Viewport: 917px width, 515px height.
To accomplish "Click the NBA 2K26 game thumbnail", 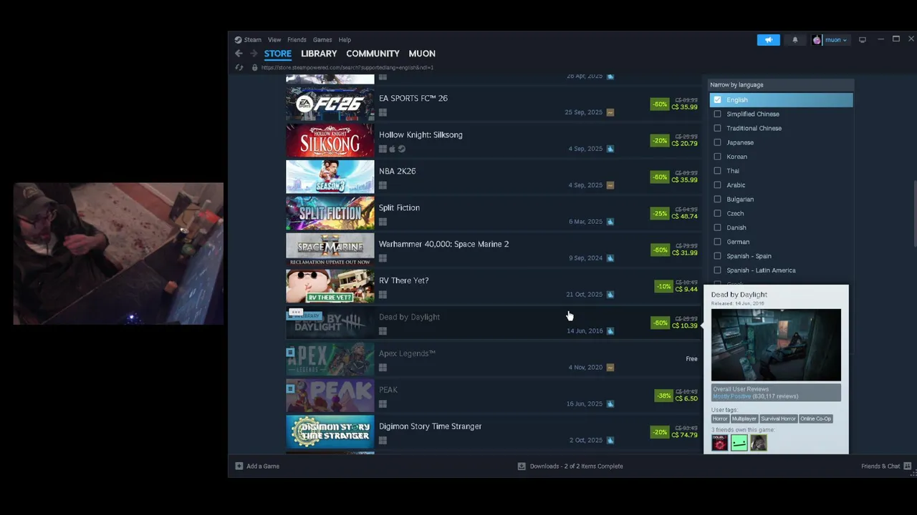I will point(330,177).
